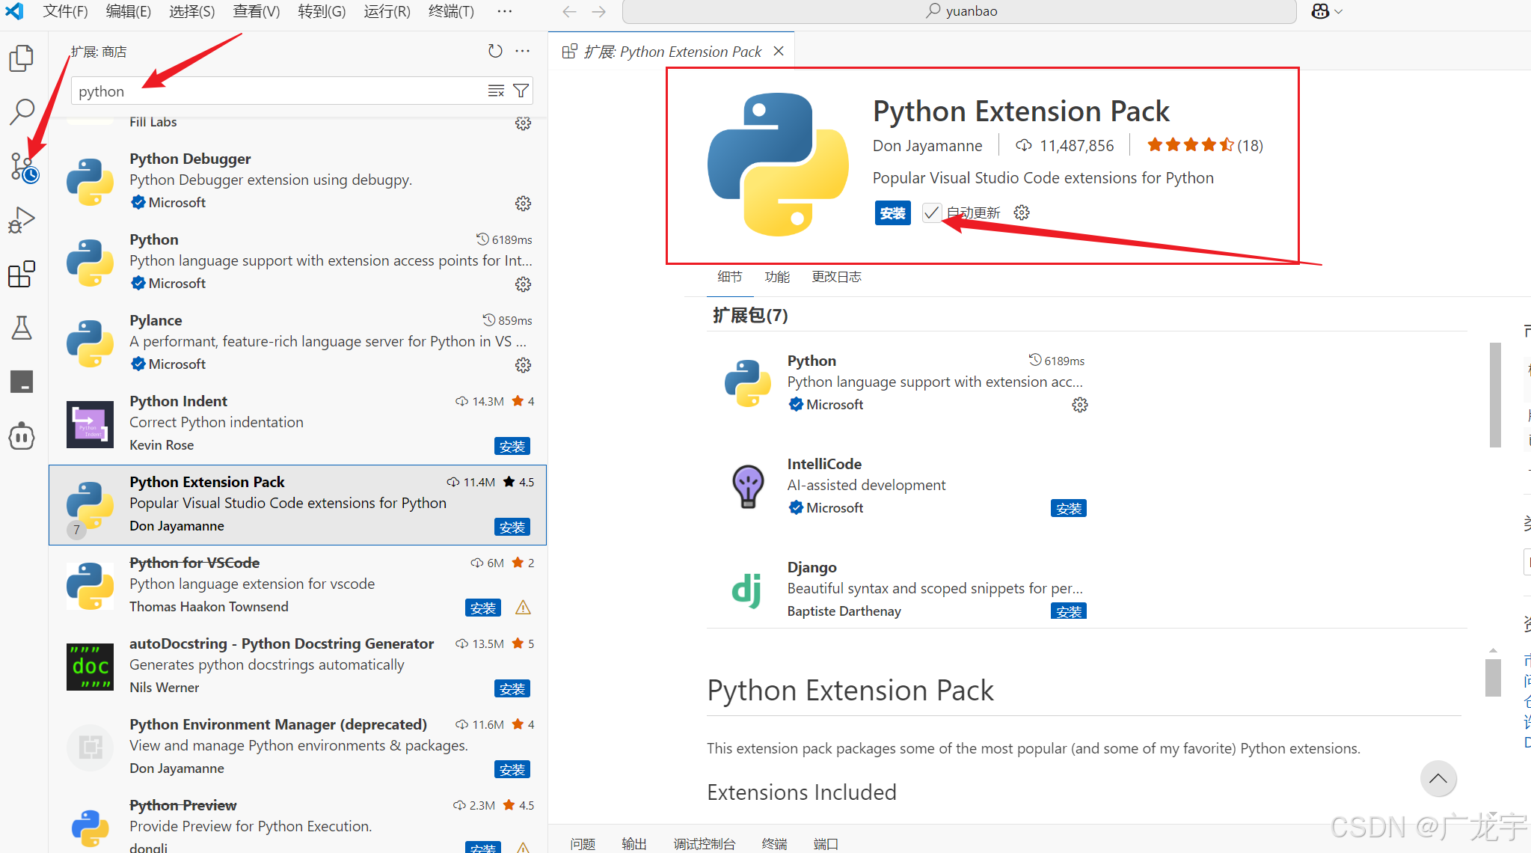Open Python Debugger manage gear menu
This screenshot has width=1531, height=853.
pyautogui.click(x=523, y=204)
